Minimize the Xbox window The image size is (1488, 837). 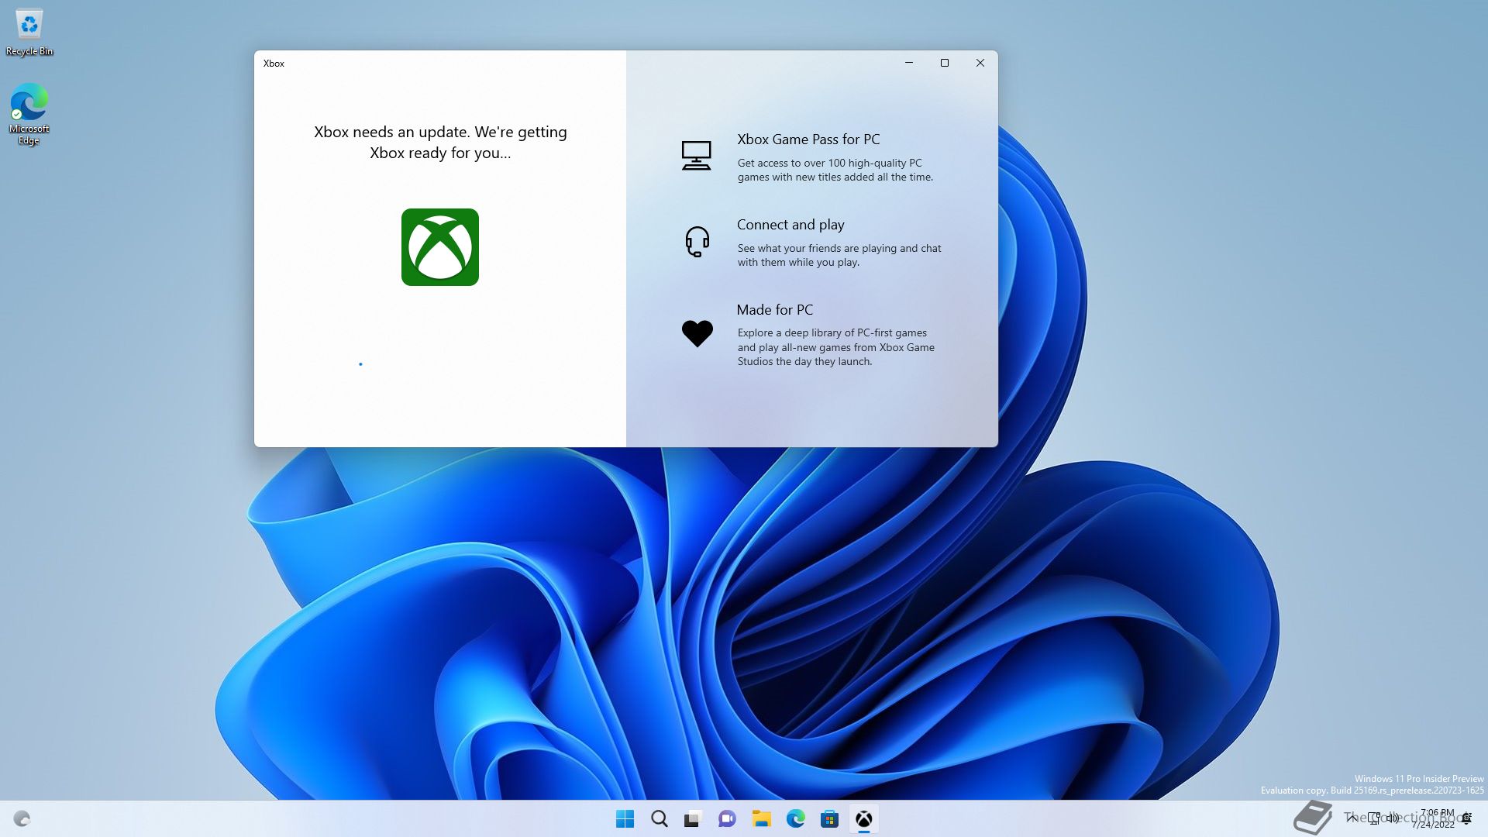click(909, 63)
